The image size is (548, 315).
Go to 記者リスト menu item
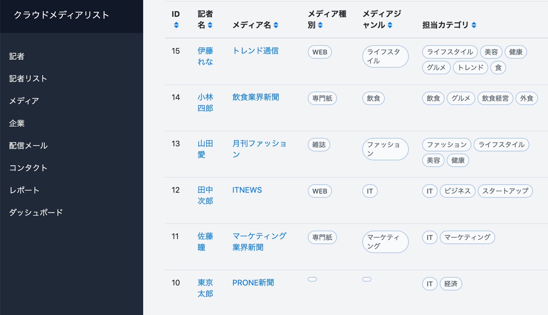pyautogui.click(x=28, y=79)
